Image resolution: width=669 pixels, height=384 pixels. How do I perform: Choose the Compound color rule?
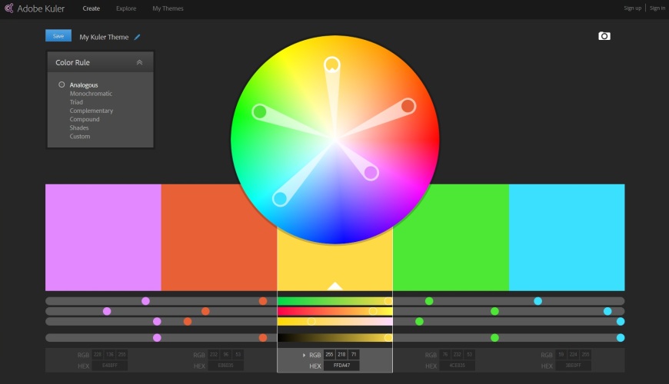pos(85,119)
